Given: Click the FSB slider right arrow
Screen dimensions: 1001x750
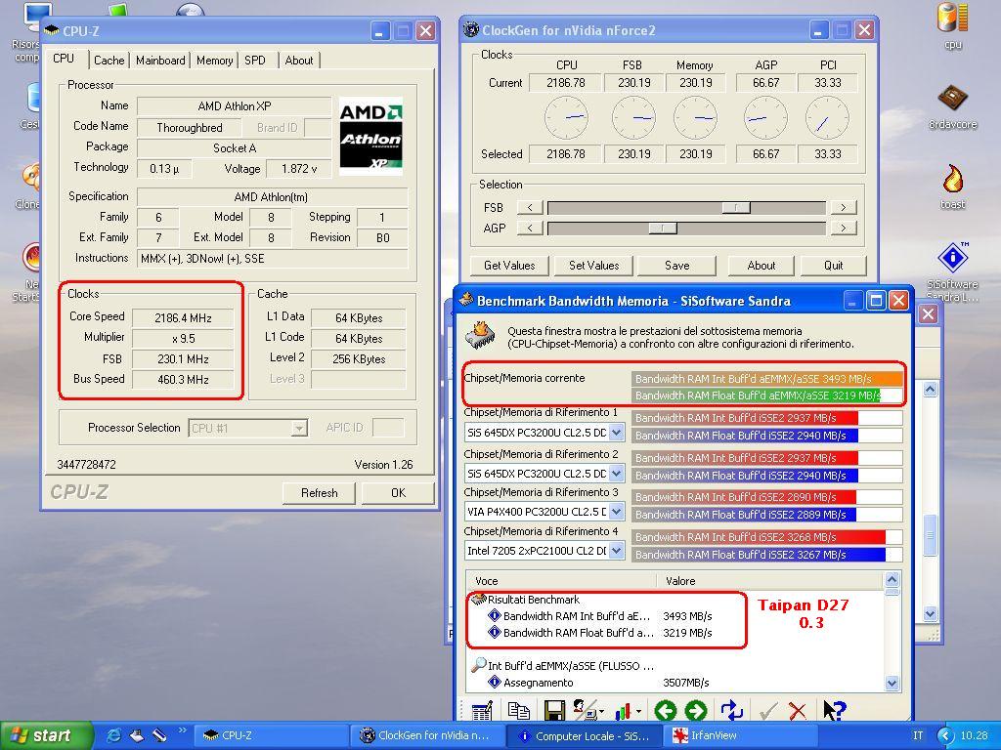Looking at the screenshot, I should [844, 207].
